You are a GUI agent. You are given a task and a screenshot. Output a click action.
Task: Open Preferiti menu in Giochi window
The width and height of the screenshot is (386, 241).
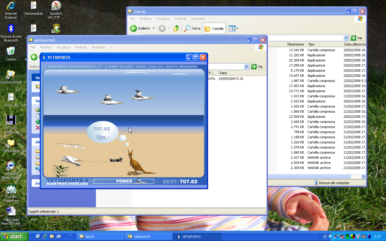180,19
